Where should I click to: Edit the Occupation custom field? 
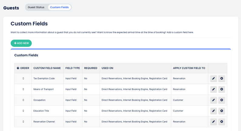(213, 100)
